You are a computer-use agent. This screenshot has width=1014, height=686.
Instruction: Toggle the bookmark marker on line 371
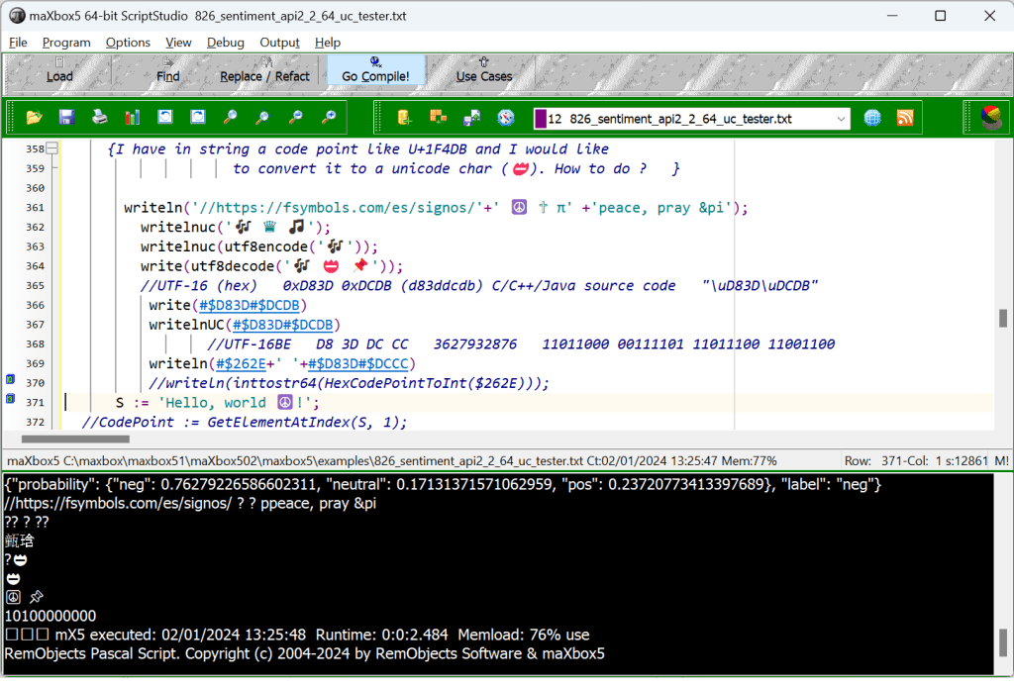point(10,399)
